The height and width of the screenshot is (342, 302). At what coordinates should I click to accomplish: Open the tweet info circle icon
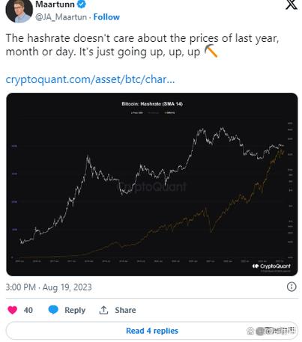click(292, 287)
